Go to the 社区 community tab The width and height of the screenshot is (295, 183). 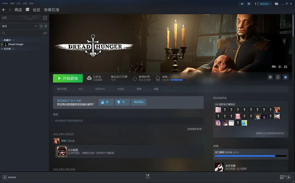[x=37, y=10]
